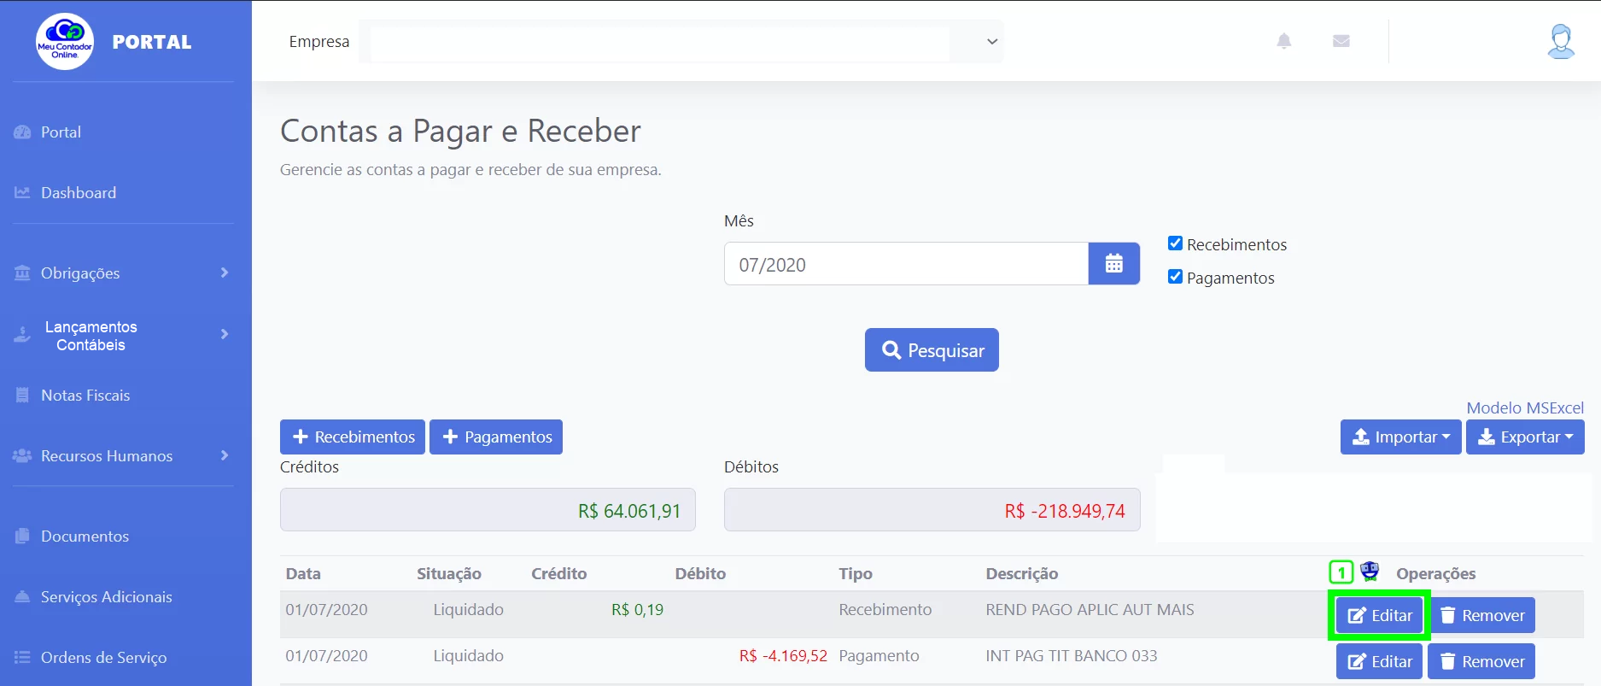Screen dimensions: 1601x686
Task: Edit the INT PAG TIT BANCO 033 row
Action: [x=1379, y=661]
